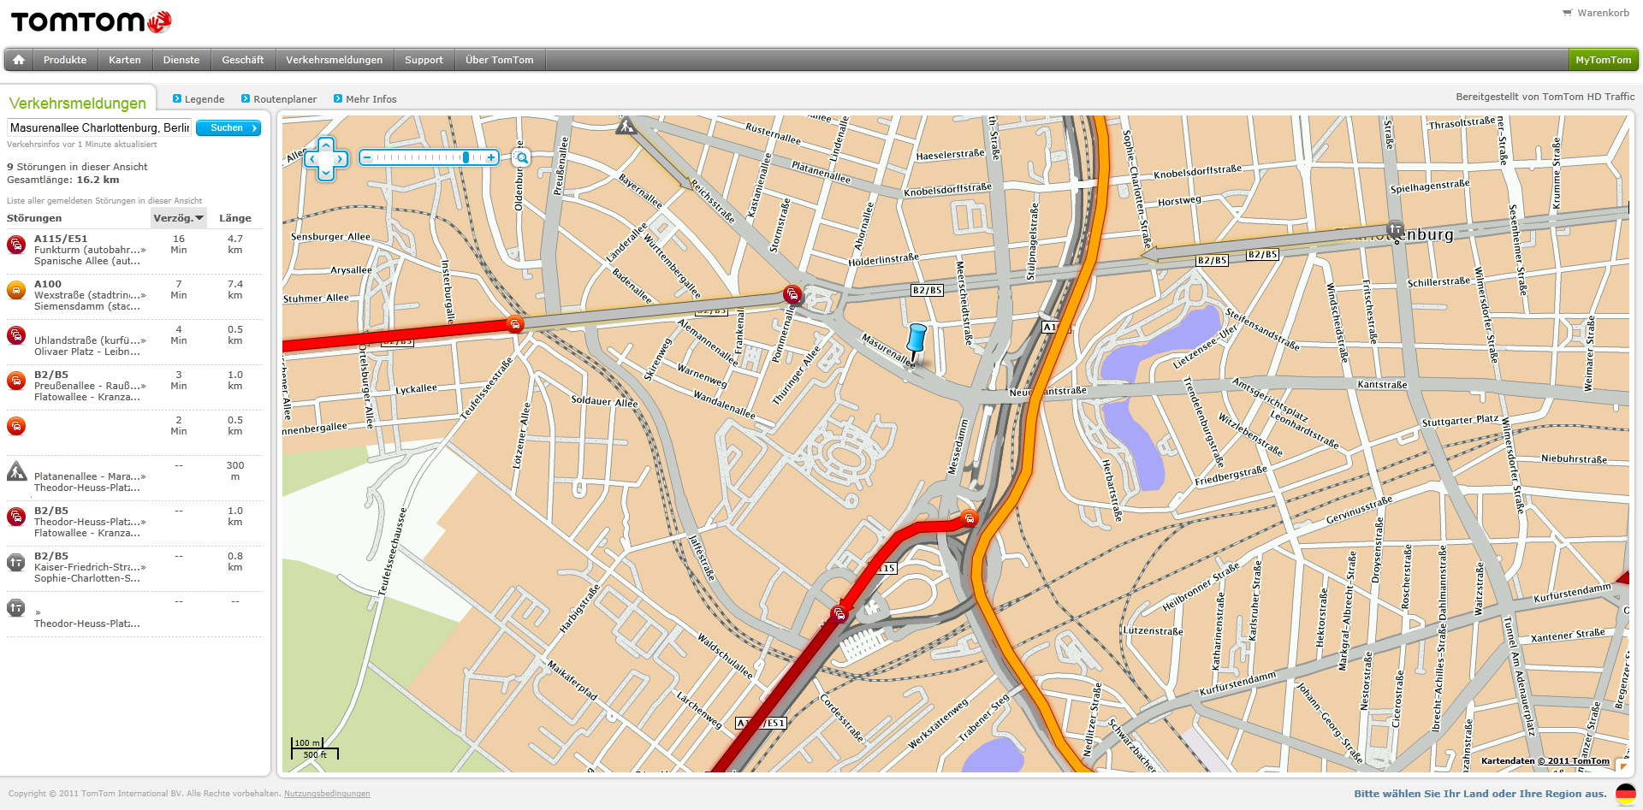1643x810 pixels.
Task: Click the MyTomTom button
Action: coord(1604,60)
